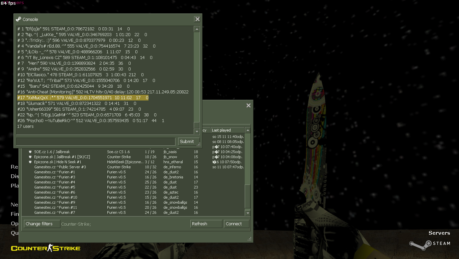Screen dimensions: 459x259
Task: Click the shield icon by Epiczone.sk Hide N Seek
Action: (x=30, y=162)
